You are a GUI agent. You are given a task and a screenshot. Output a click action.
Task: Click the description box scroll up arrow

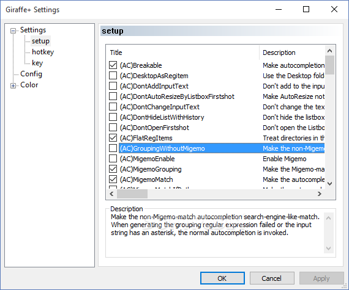pos(329,218)
